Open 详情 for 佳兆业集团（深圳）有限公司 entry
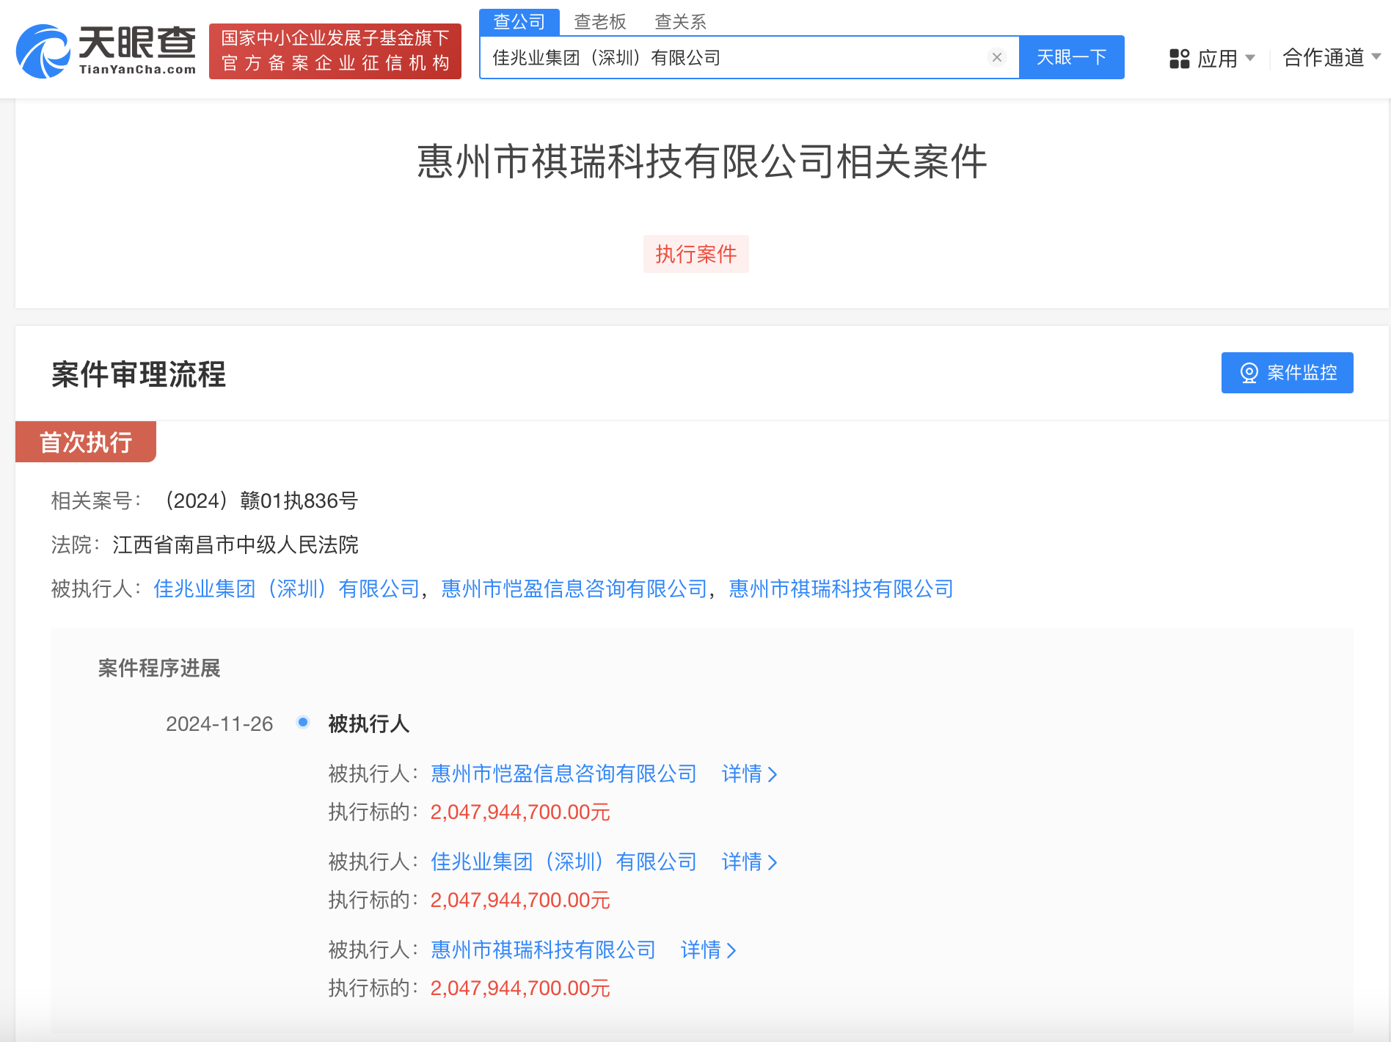 point(749,862)
